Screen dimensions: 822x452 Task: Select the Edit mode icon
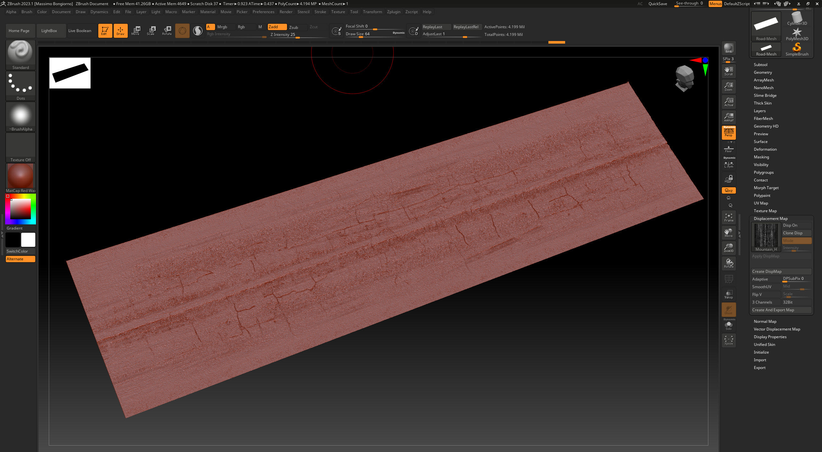tap(105, 31)
